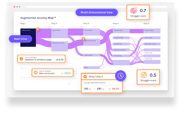Select the Step 5 column header
This screenshot has width=183, height=113.
pyautogui.click(x=146, y=24)
